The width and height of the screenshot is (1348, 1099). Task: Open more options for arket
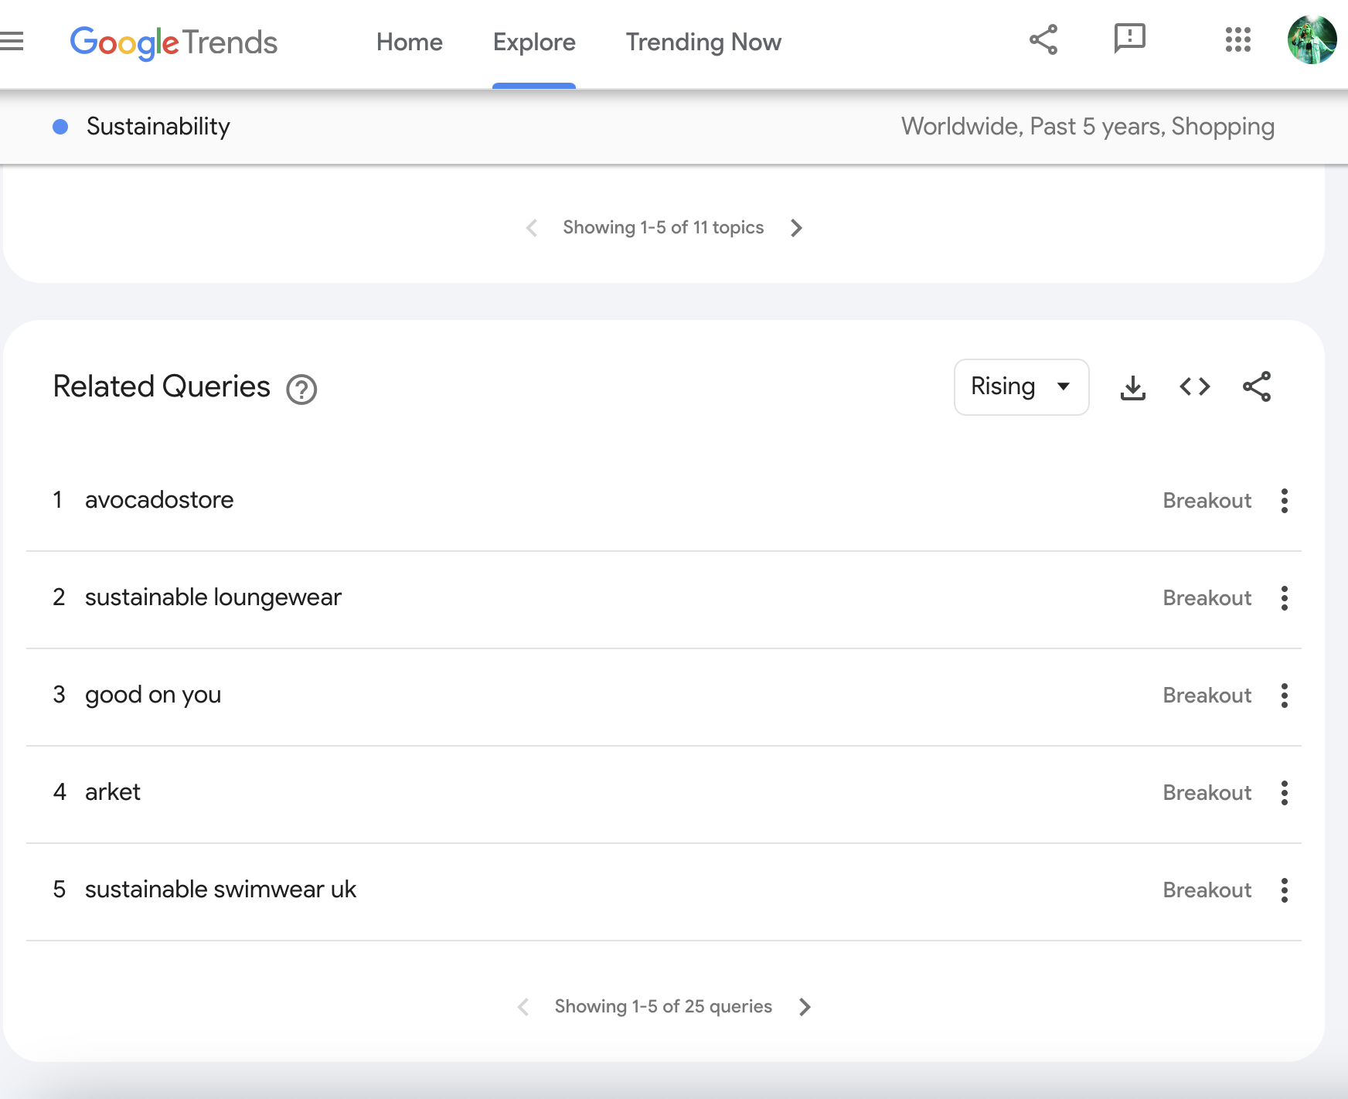[x=1285, y=793]
